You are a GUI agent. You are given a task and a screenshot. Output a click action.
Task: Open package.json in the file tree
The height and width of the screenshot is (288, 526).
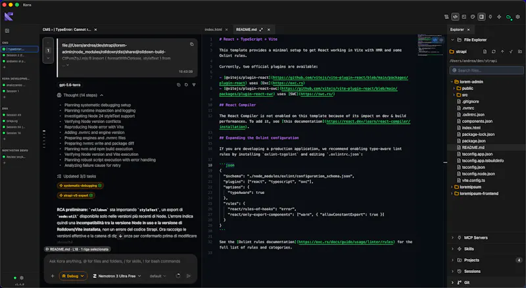point(473,141)
